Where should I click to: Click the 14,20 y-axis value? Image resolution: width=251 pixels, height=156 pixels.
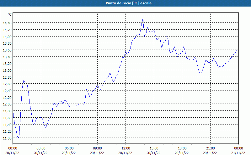click(7, 30)
